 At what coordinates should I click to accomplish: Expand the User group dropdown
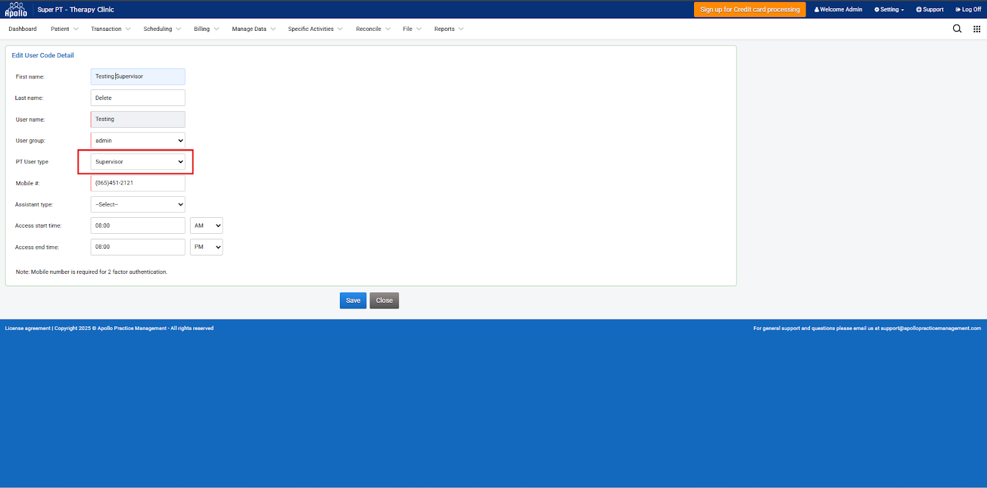[x=138, y=141]
